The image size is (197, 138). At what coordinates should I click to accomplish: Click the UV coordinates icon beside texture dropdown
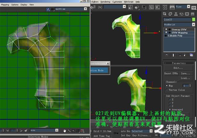(53, 9)
